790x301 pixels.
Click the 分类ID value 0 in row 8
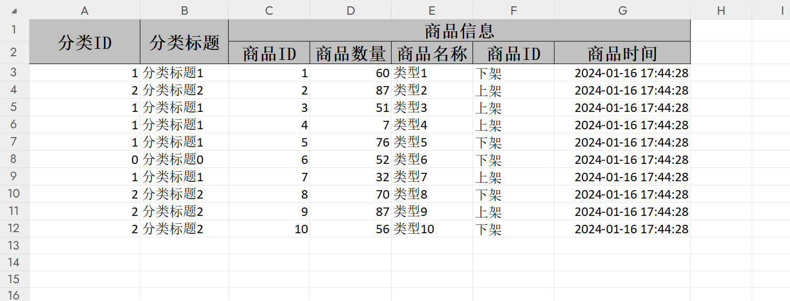[x=85, y=159]
